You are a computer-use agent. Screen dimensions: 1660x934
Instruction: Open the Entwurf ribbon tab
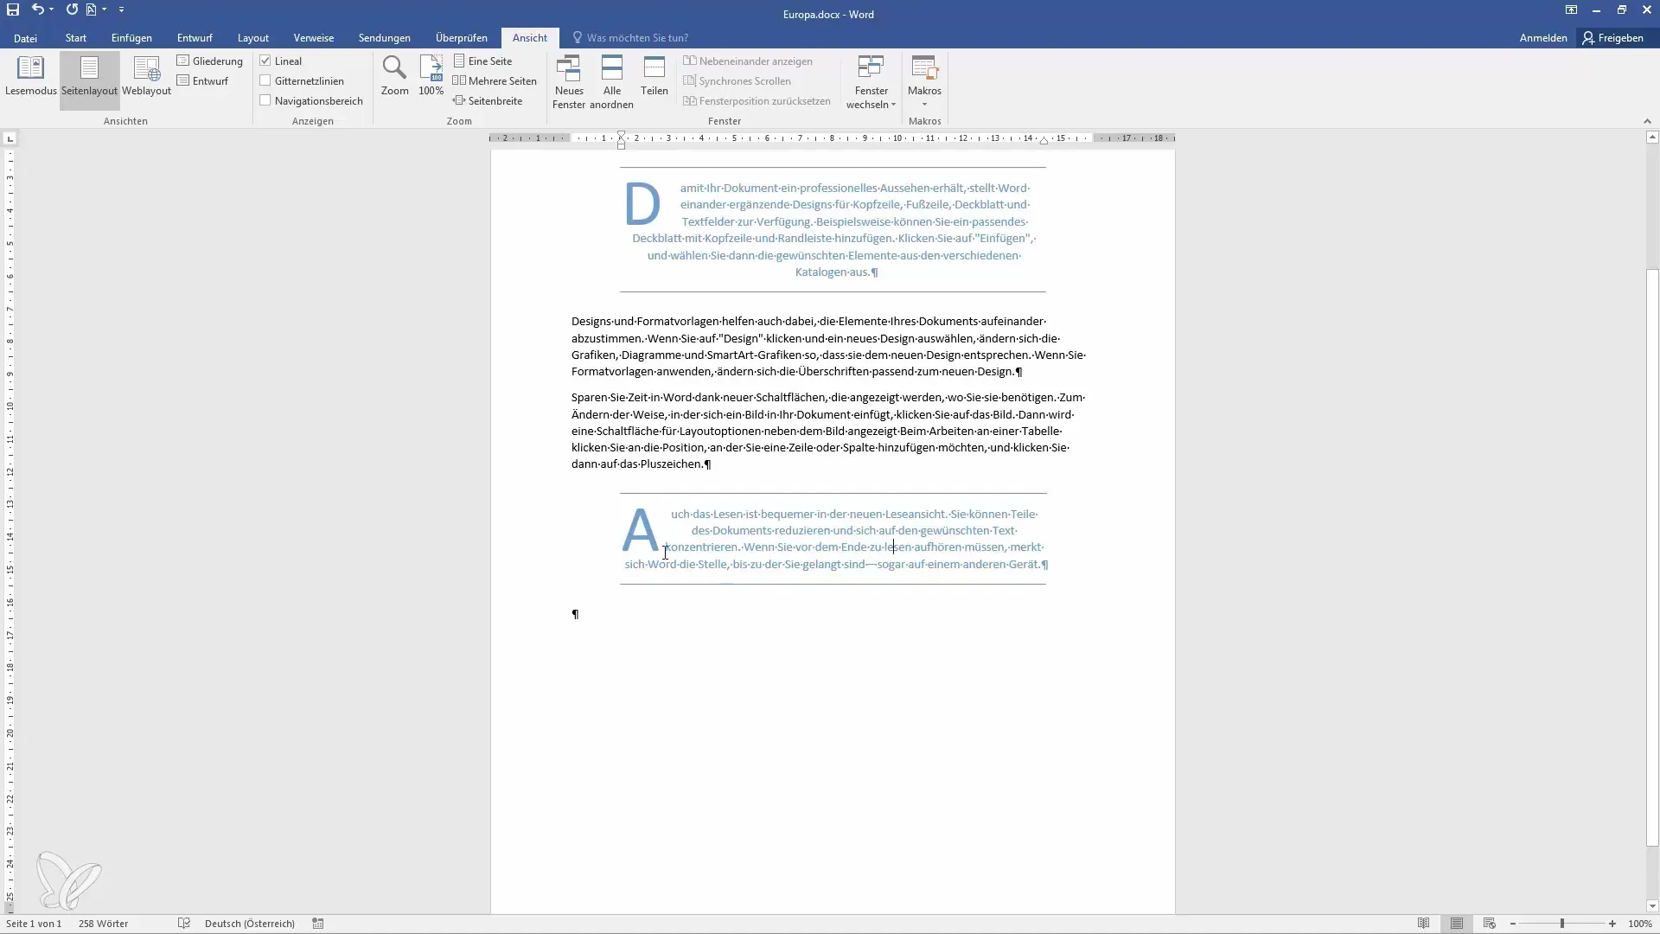(x=195, y=38)
